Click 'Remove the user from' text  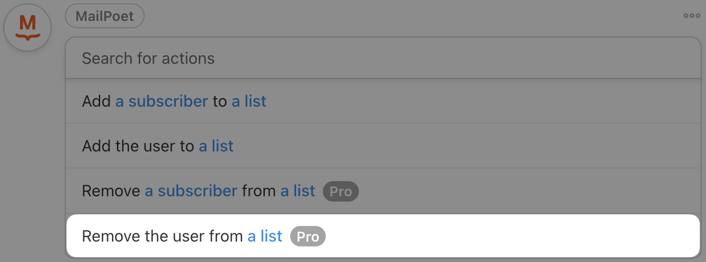pyautogui.click(x=162, y=236)
